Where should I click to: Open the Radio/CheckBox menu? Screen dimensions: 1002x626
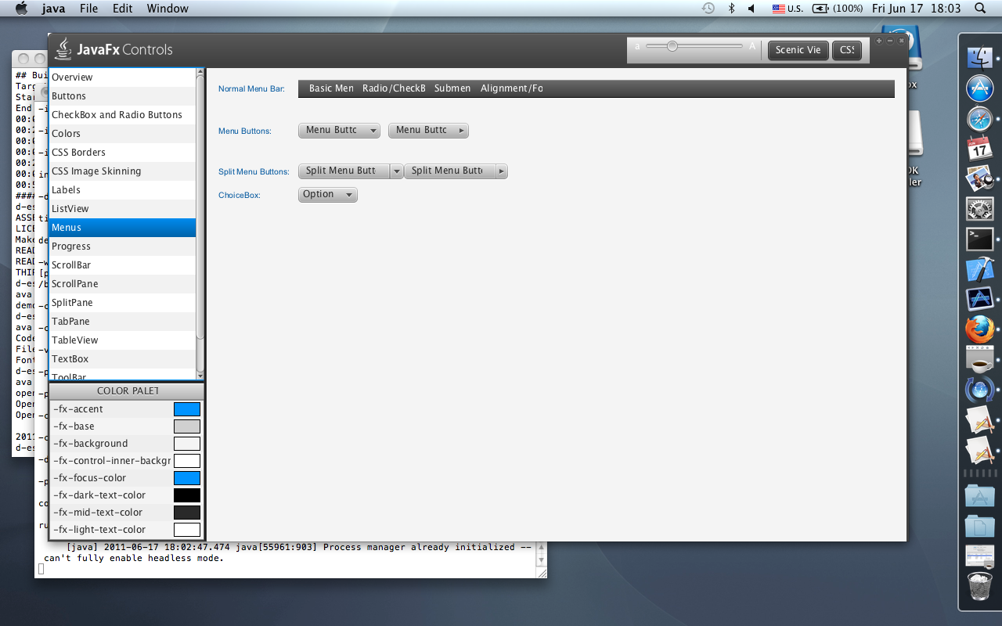click(393, 88)
